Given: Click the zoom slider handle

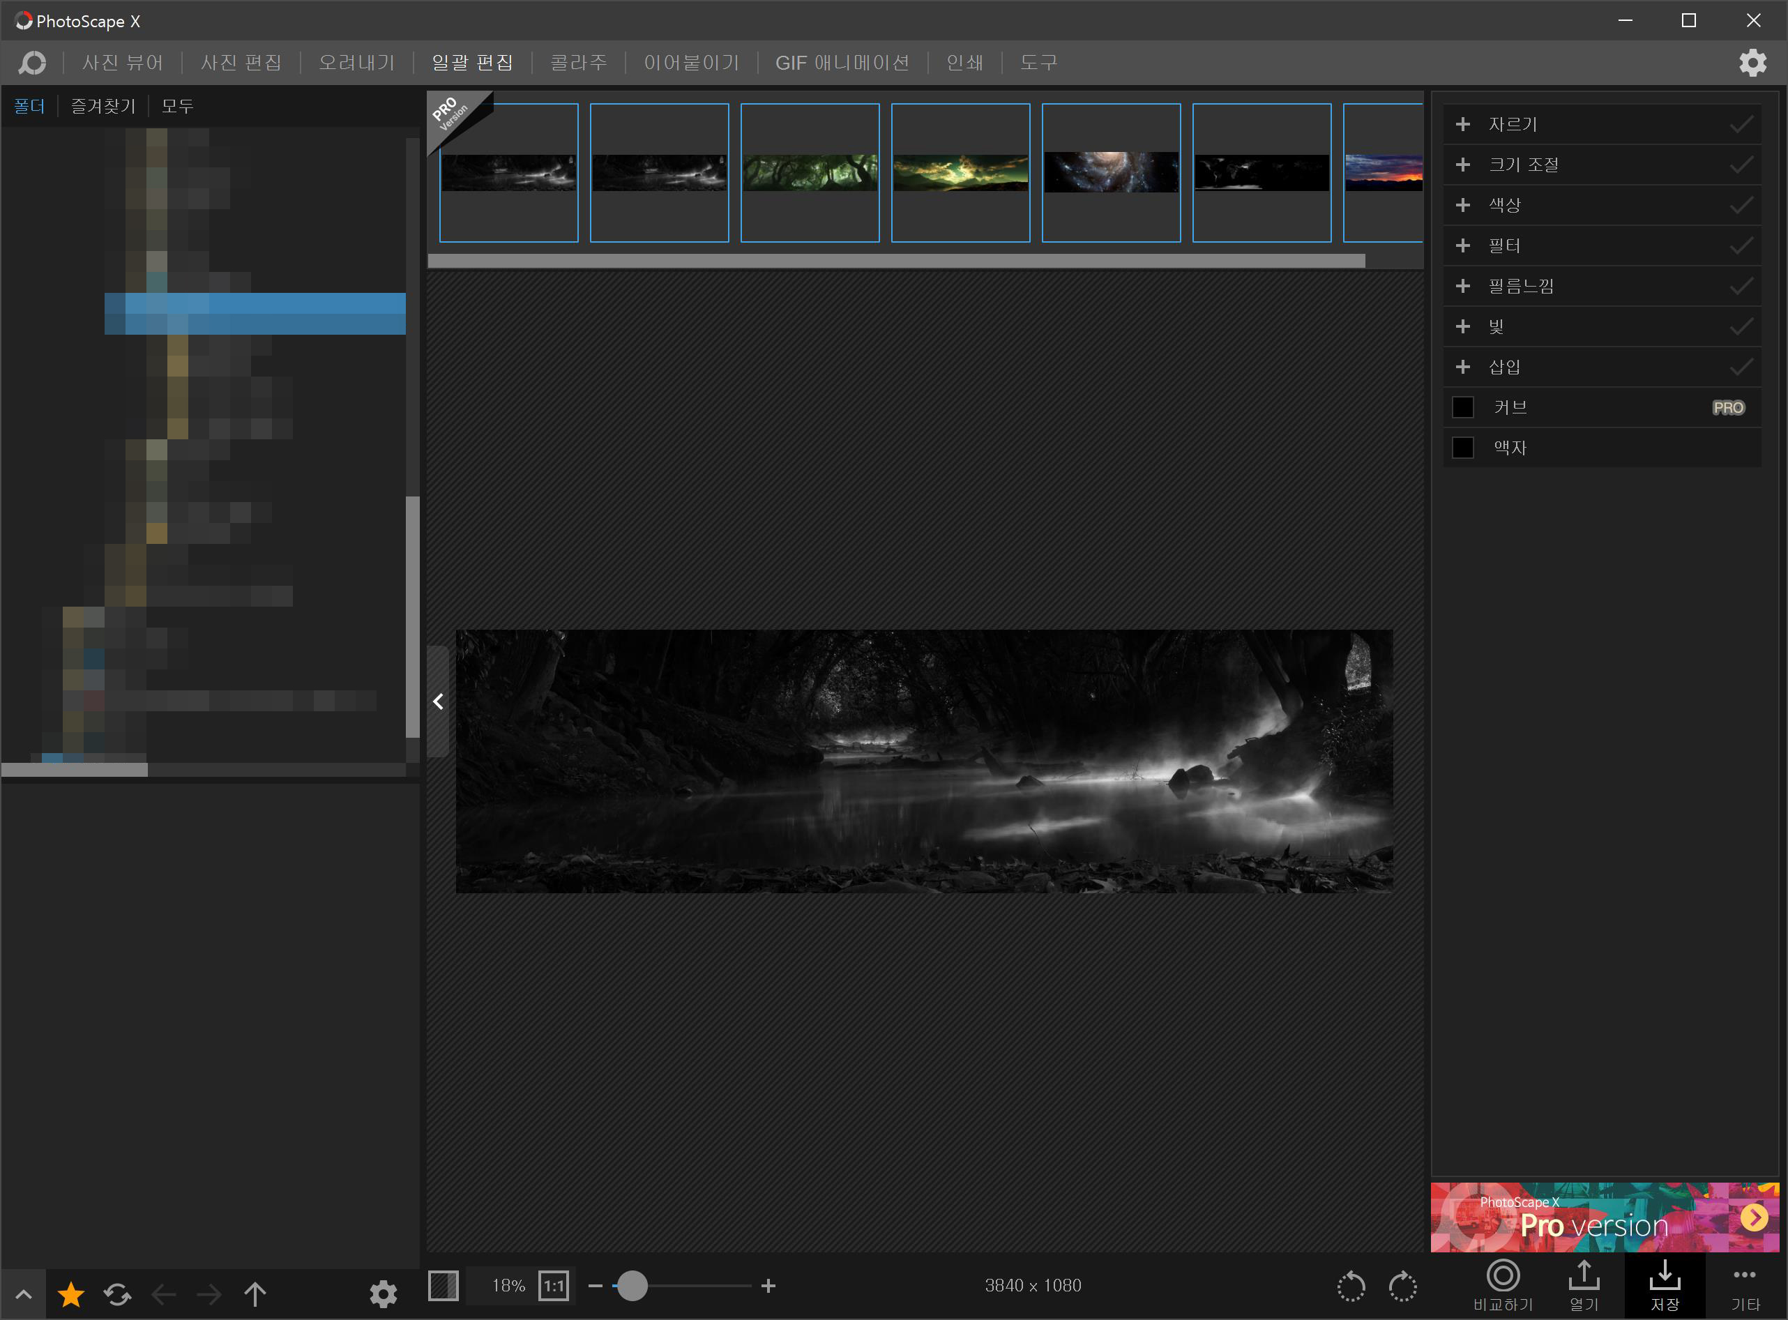Looking at the screenshot, I should (632, 1286).
